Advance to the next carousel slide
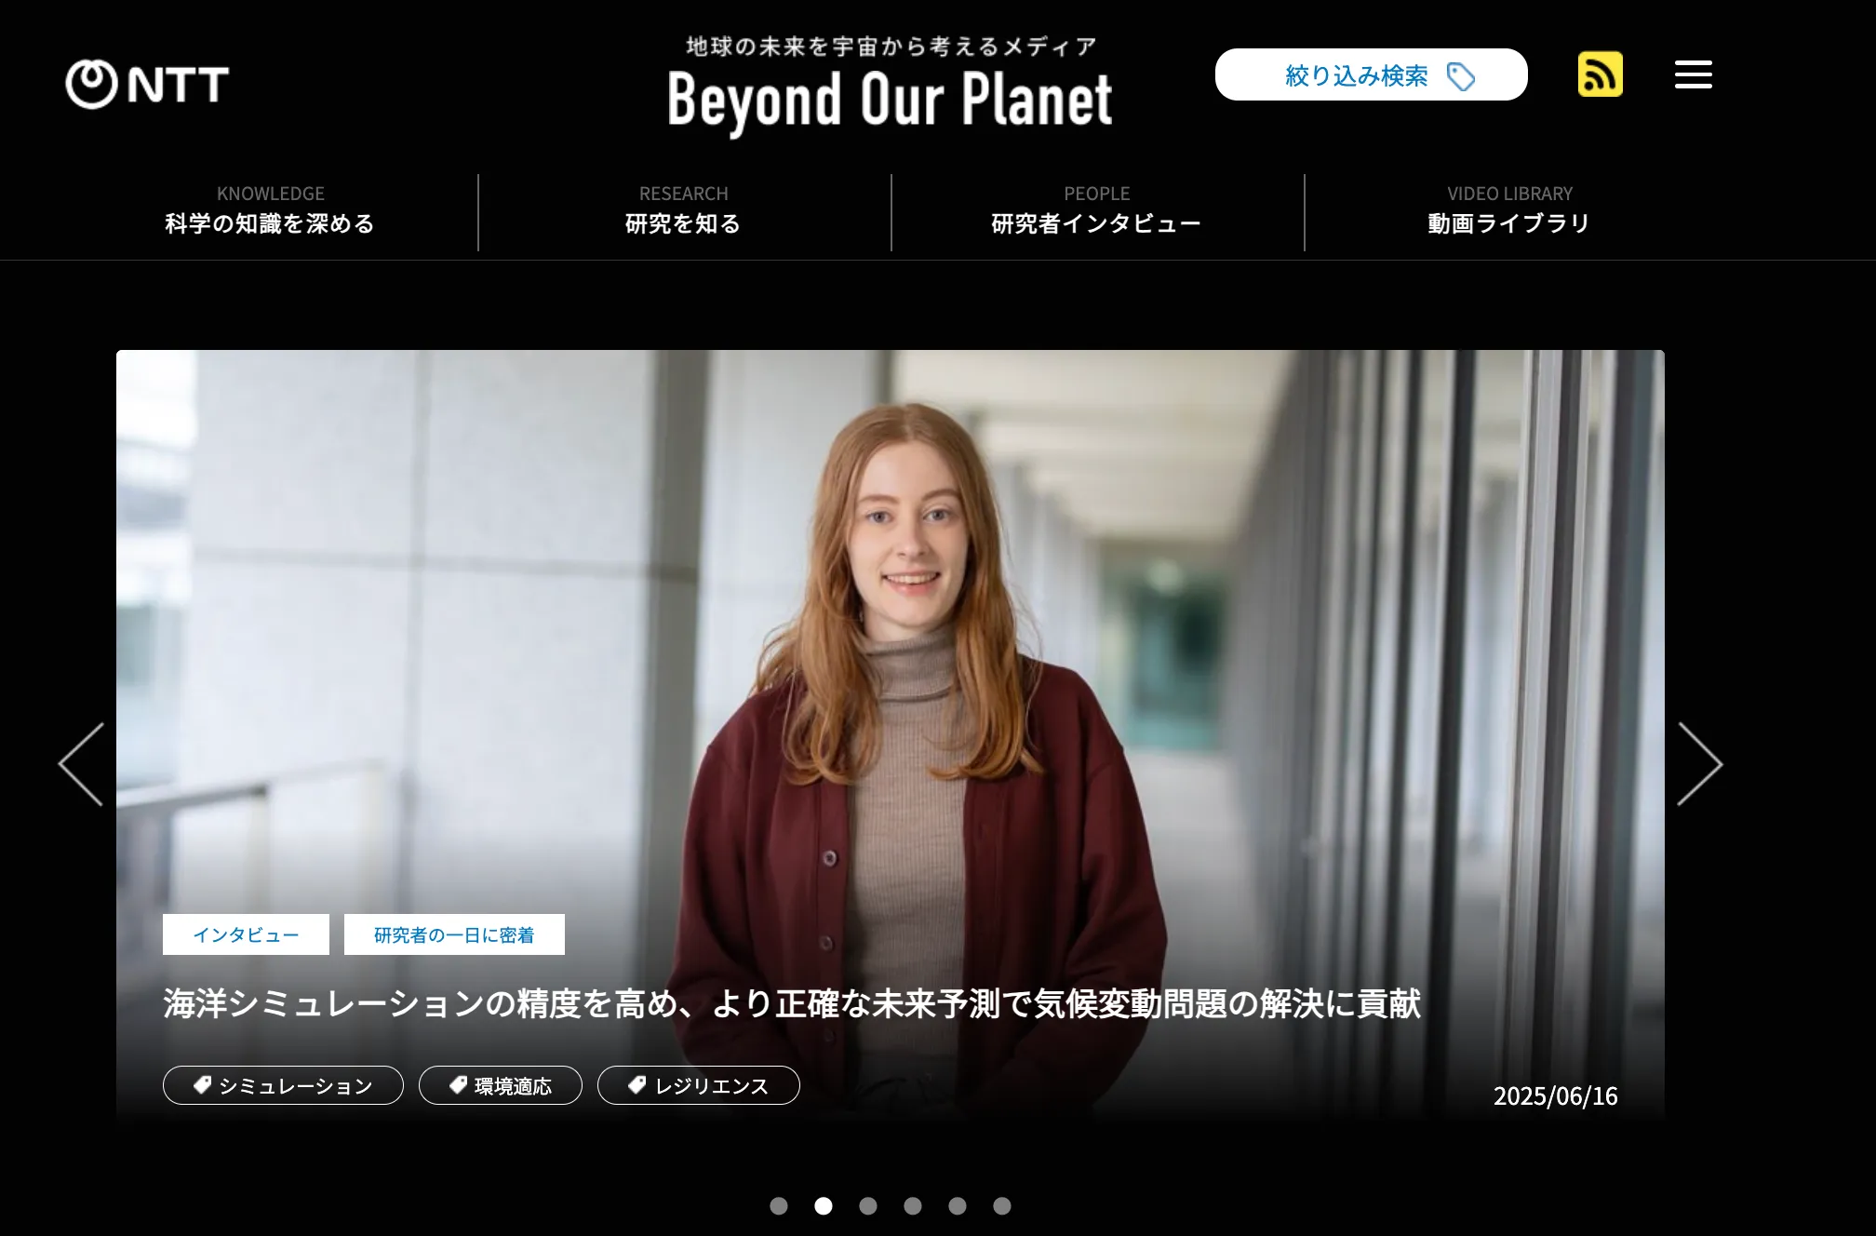1876x1236 pixels. click(1699, 764)
